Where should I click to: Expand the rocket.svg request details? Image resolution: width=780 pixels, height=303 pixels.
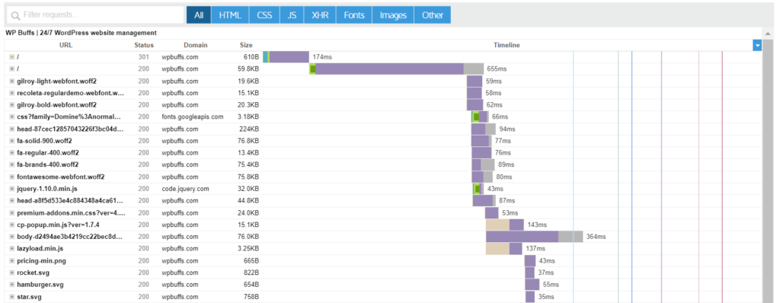point(12,273)
